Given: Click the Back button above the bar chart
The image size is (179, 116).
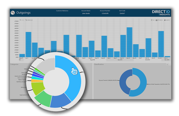Looking at the screenshot, I should coord(22,20).
